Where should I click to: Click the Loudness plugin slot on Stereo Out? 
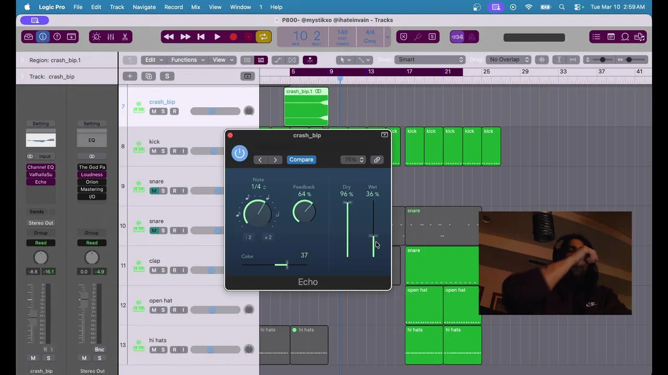92,174
